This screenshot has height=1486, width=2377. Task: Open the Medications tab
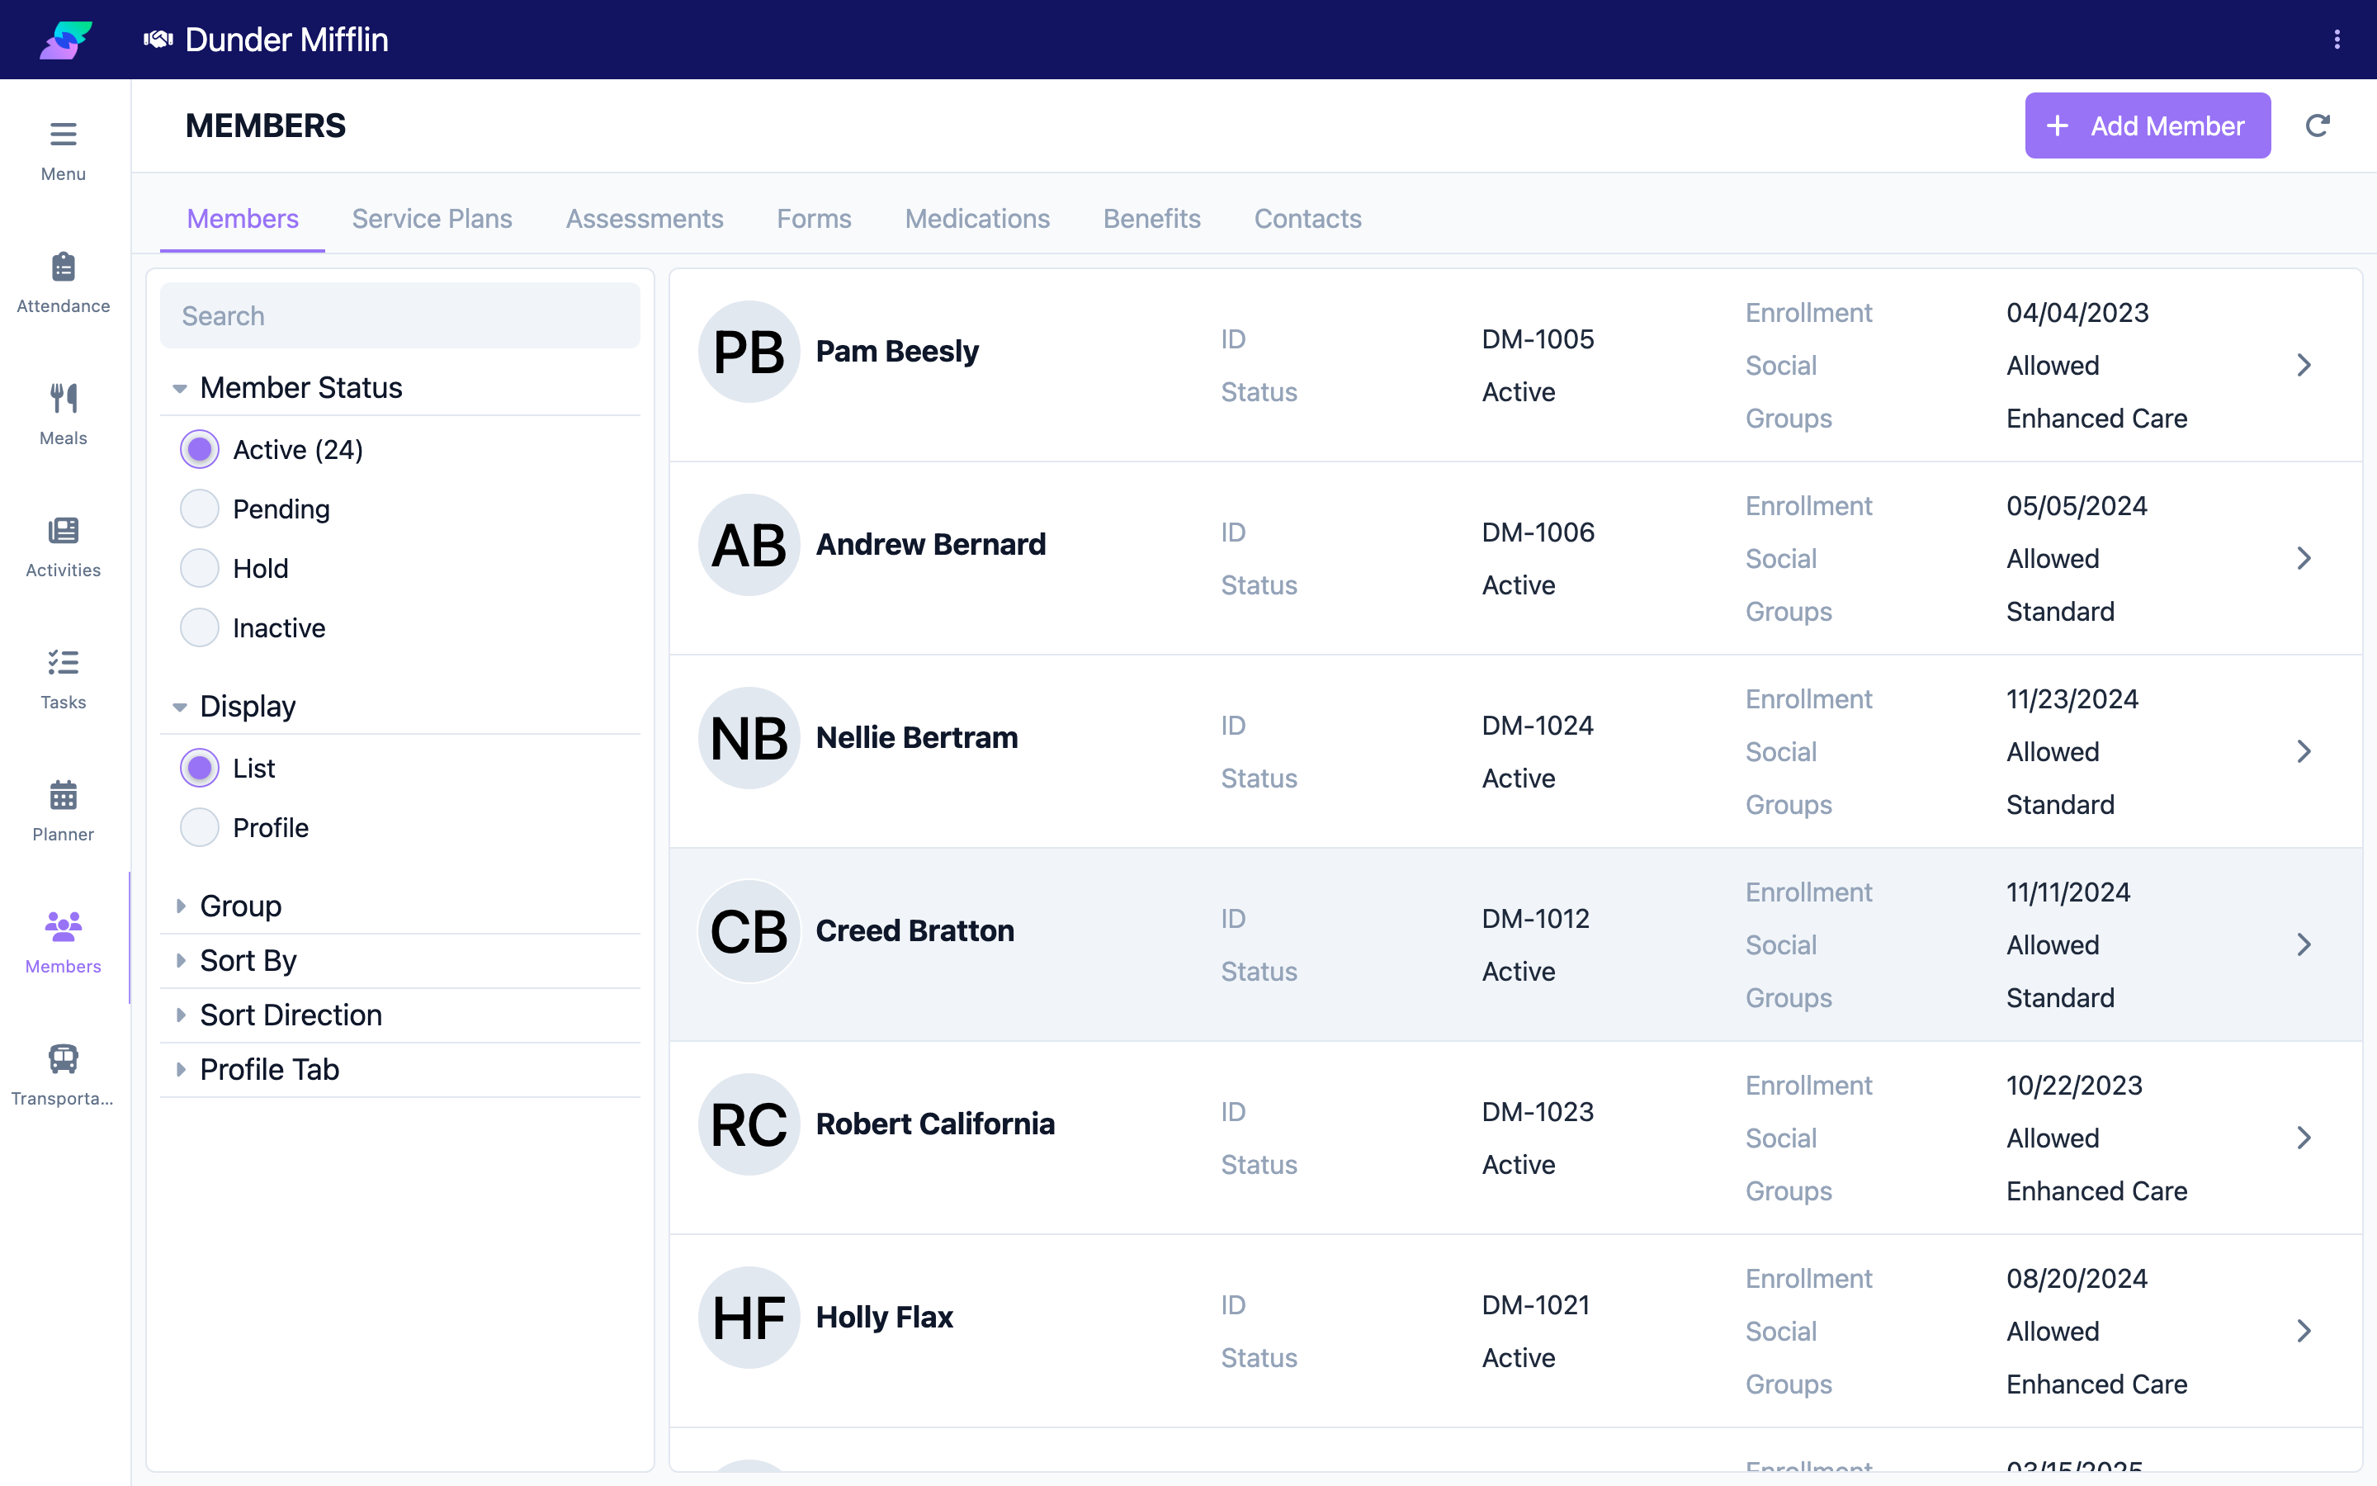977,218
